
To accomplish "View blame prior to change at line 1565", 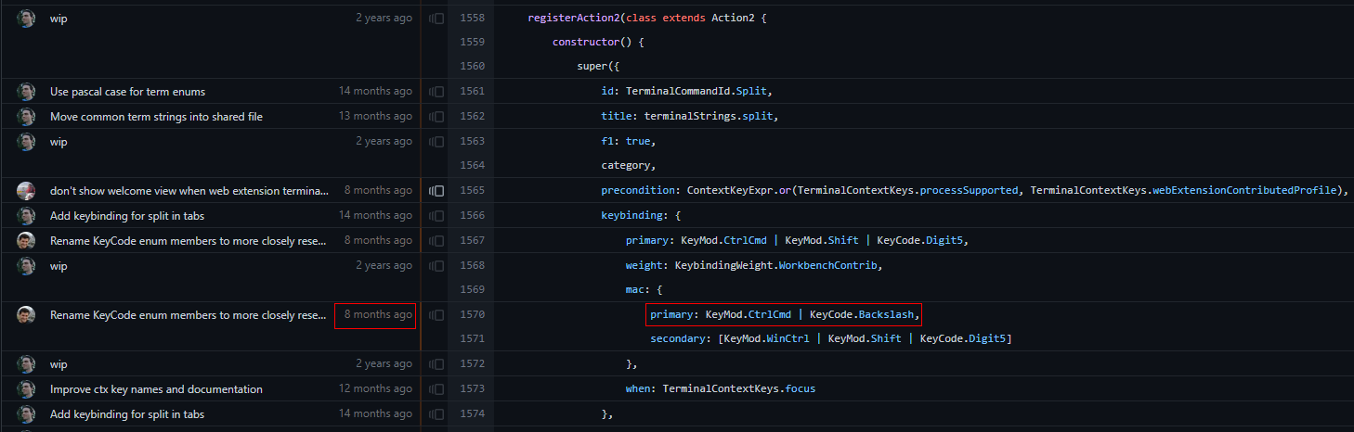I will tap(436, 191).
